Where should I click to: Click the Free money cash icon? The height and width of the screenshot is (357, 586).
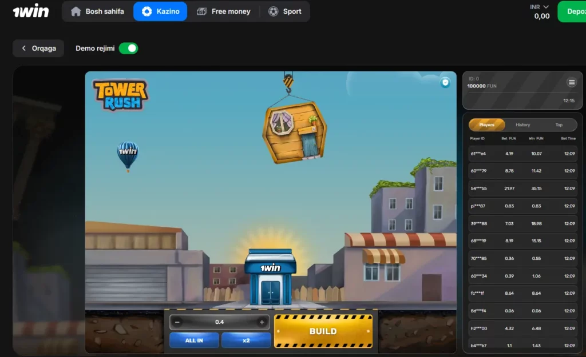coord(201,11)
